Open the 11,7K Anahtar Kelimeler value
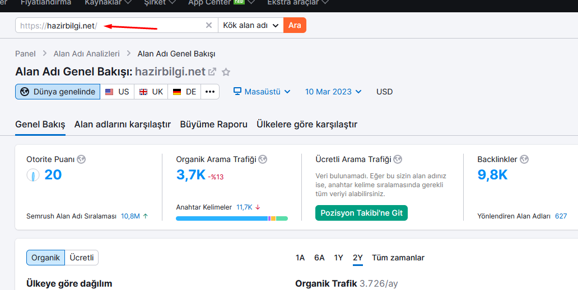The height and width of the screenshot is (290, 578). point(244,207)
